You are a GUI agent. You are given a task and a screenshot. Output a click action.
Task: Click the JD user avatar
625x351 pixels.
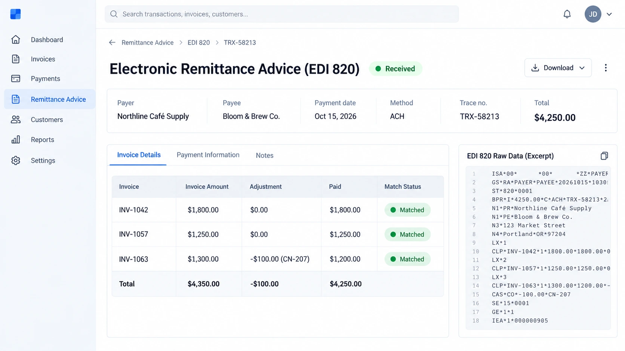tap(593, 14)
